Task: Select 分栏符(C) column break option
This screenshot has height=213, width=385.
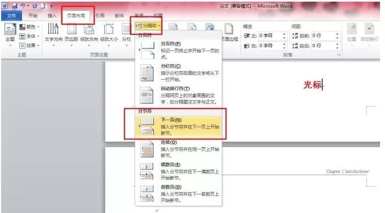Action: click(x=178, y=73)
